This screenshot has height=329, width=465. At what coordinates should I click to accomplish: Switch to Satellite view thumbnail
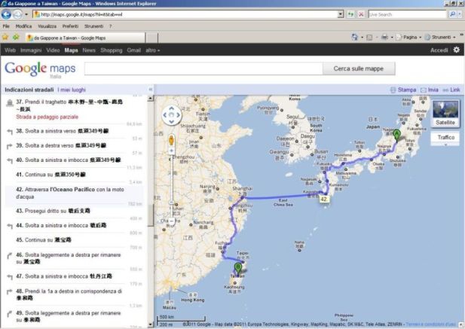pos(445,114)
